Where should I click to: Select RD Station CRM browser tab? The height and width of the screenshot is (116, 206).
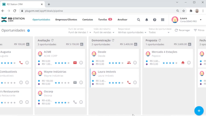click(22, 4)
